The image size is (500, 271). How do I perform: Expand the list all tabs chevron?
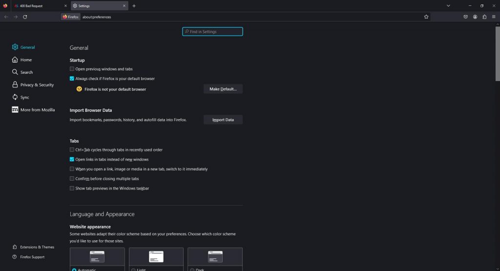[x=448, y=6]
